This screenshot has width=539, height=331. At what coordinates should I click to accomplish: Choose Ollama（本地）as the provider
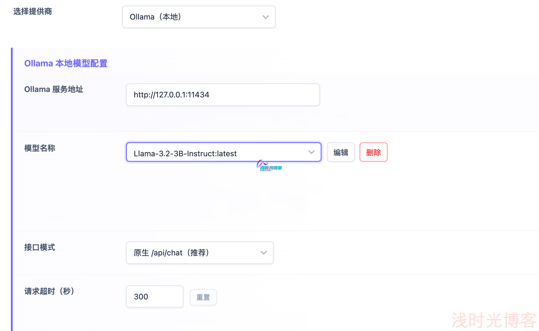[198, 17]
